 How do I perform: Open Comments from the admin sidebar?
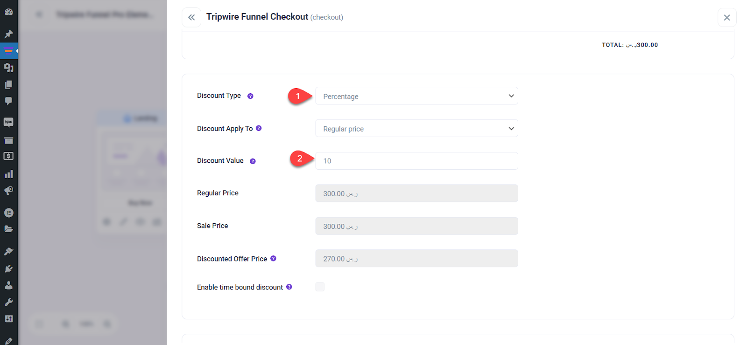coord(8,101)
